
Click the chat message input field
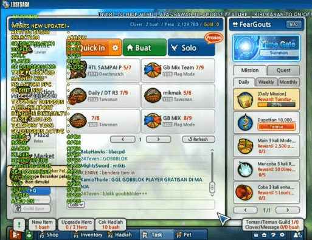pyautogui.click(x=150, y=205)
